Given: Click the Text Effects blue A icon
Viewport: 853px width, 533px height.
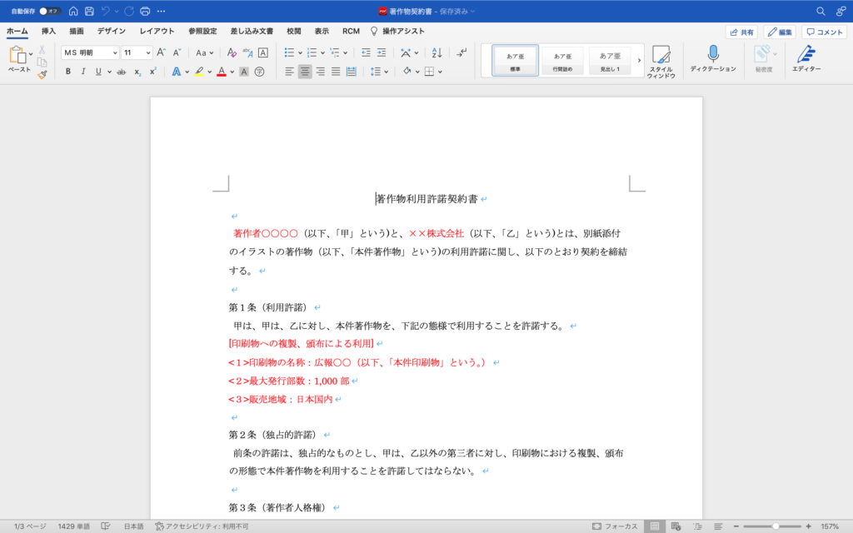Looking at the screenshot, I should [177, 72].
